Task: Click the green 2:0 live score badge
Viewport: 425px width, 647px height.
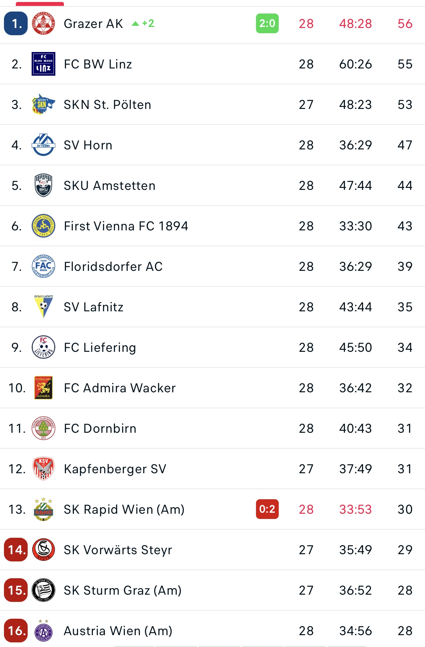Action: [267, 23]
